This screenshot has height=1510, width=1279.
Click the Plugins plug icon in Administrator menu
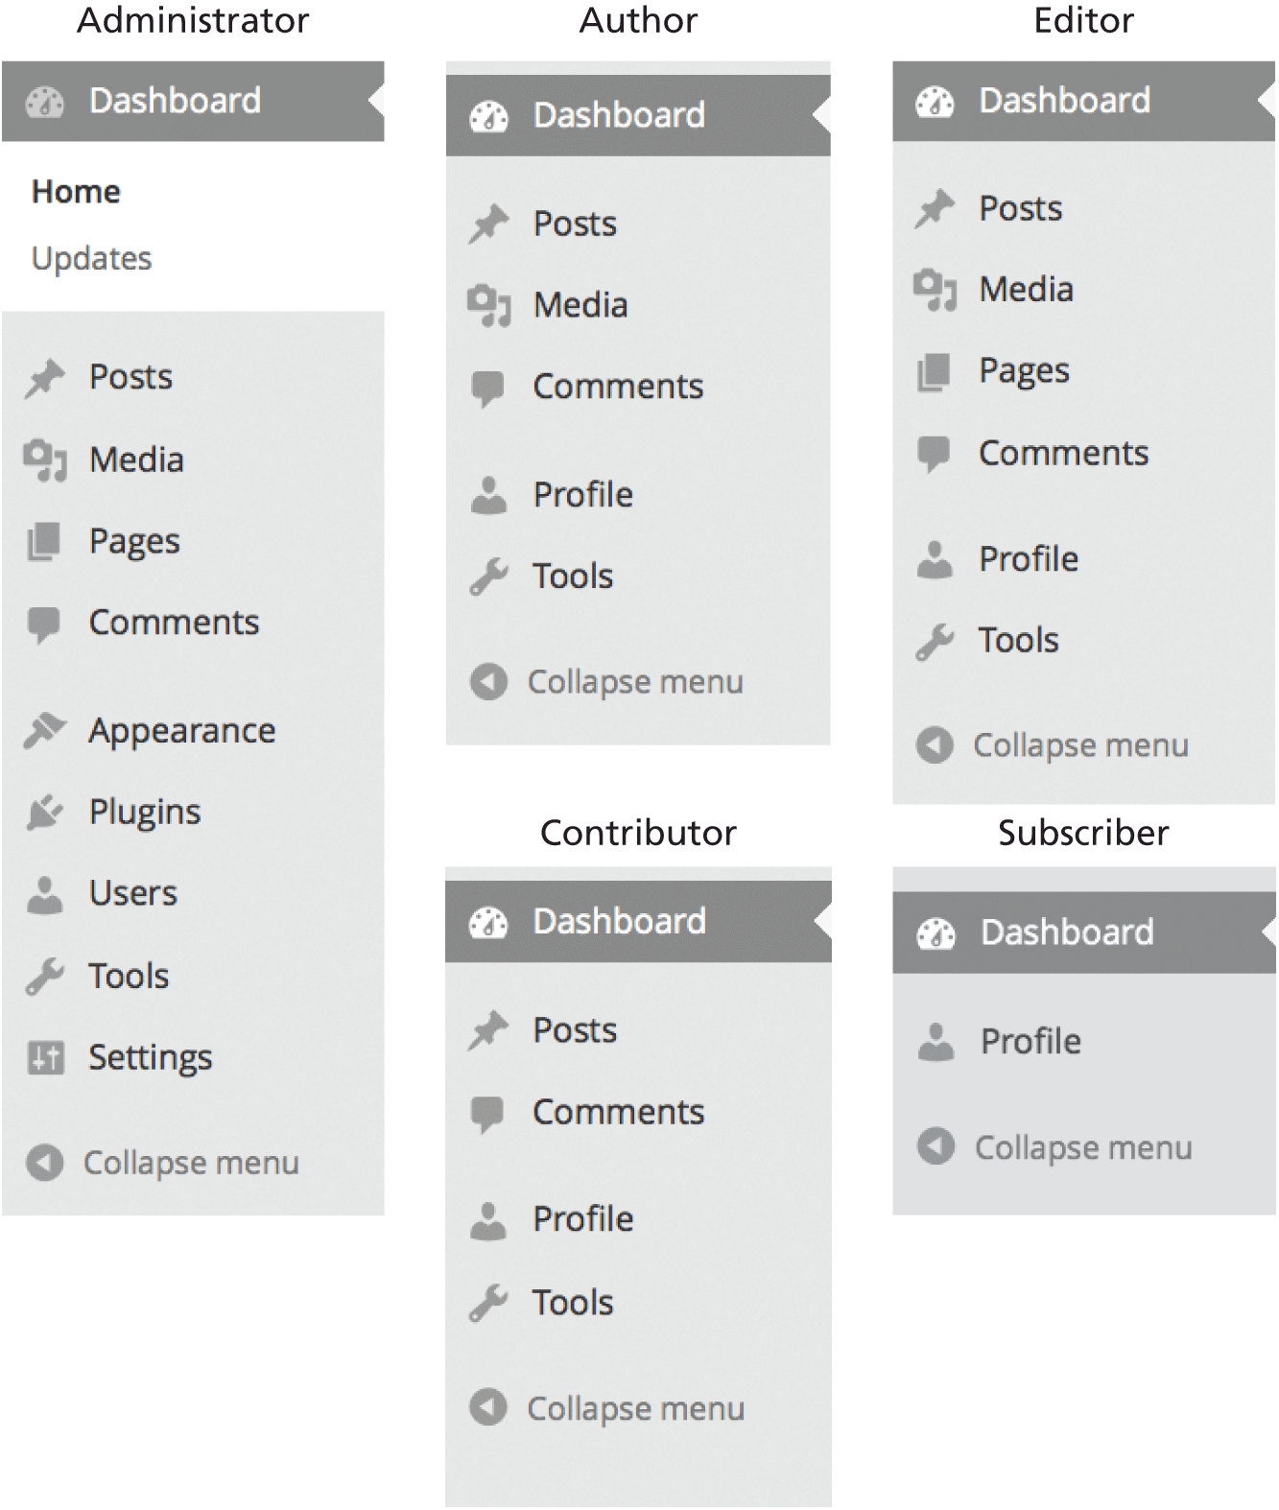[44, 813]
